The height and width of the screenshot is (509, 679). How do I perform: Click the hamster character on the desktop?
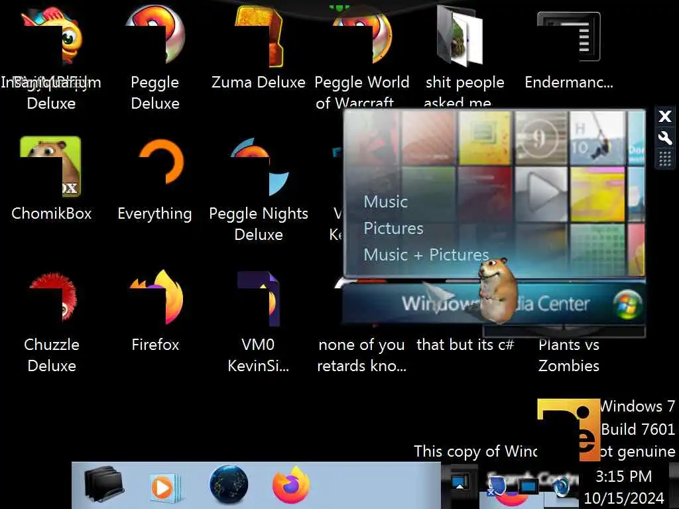[498, 291]
